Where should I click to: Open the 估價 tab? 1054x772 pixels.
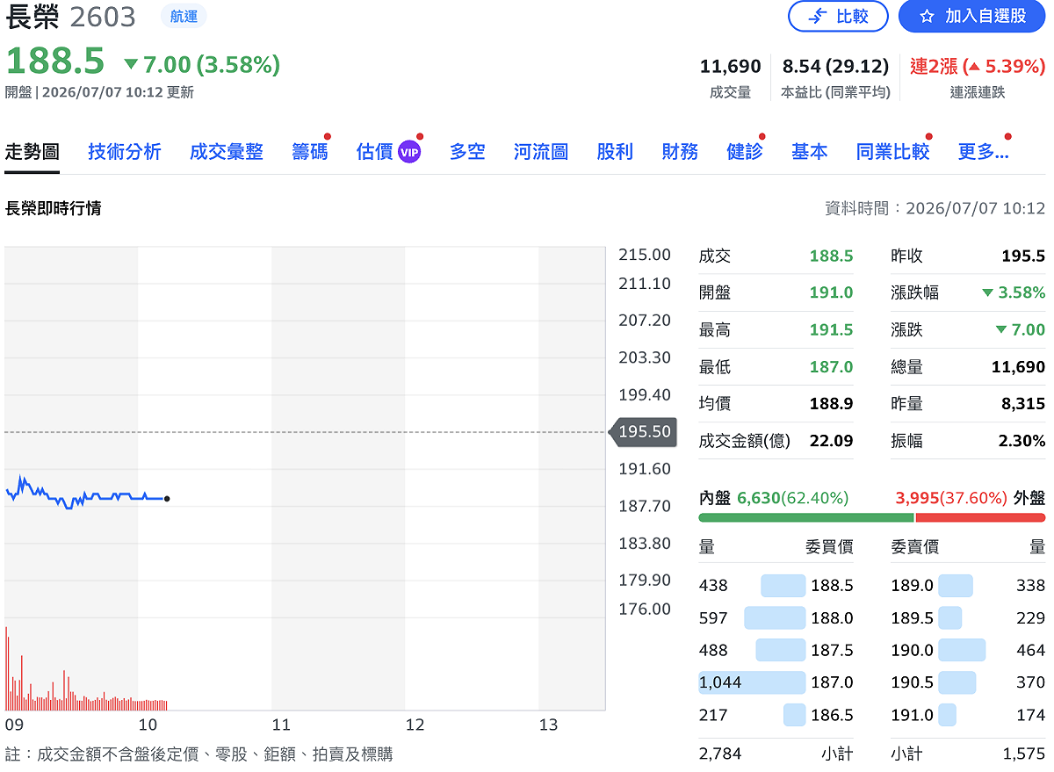coord(375,151)
